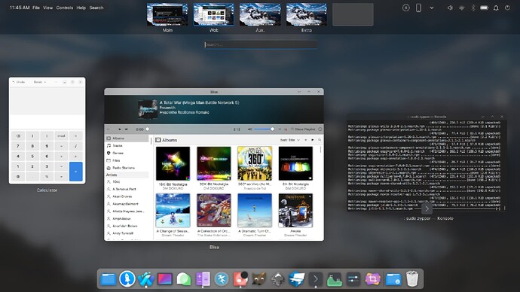
Task: Launch the purple screenshot crop app in dock
Action: pos(372,279)
